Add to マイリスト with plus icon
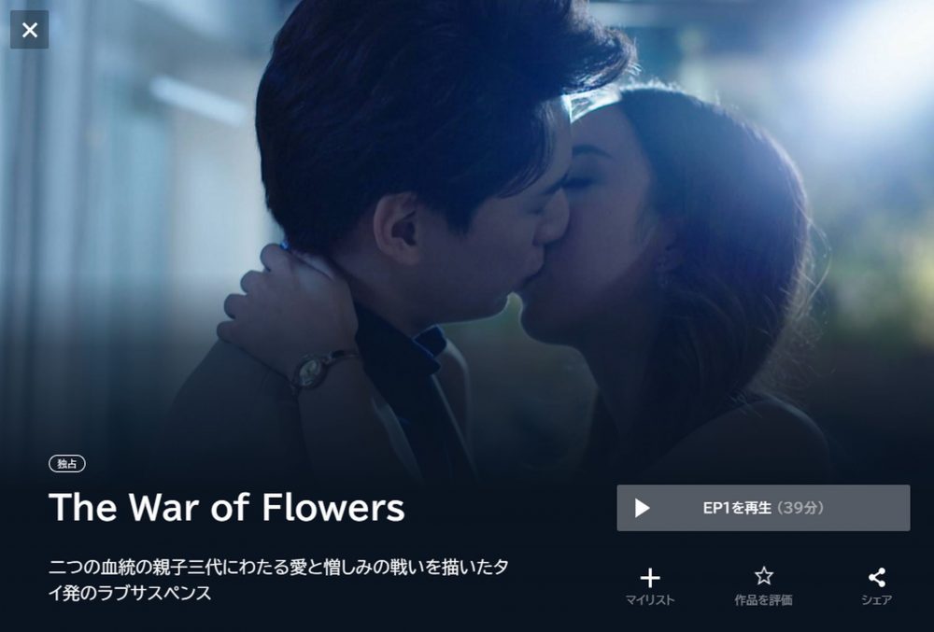934x632 pixels. click(650, 578)
